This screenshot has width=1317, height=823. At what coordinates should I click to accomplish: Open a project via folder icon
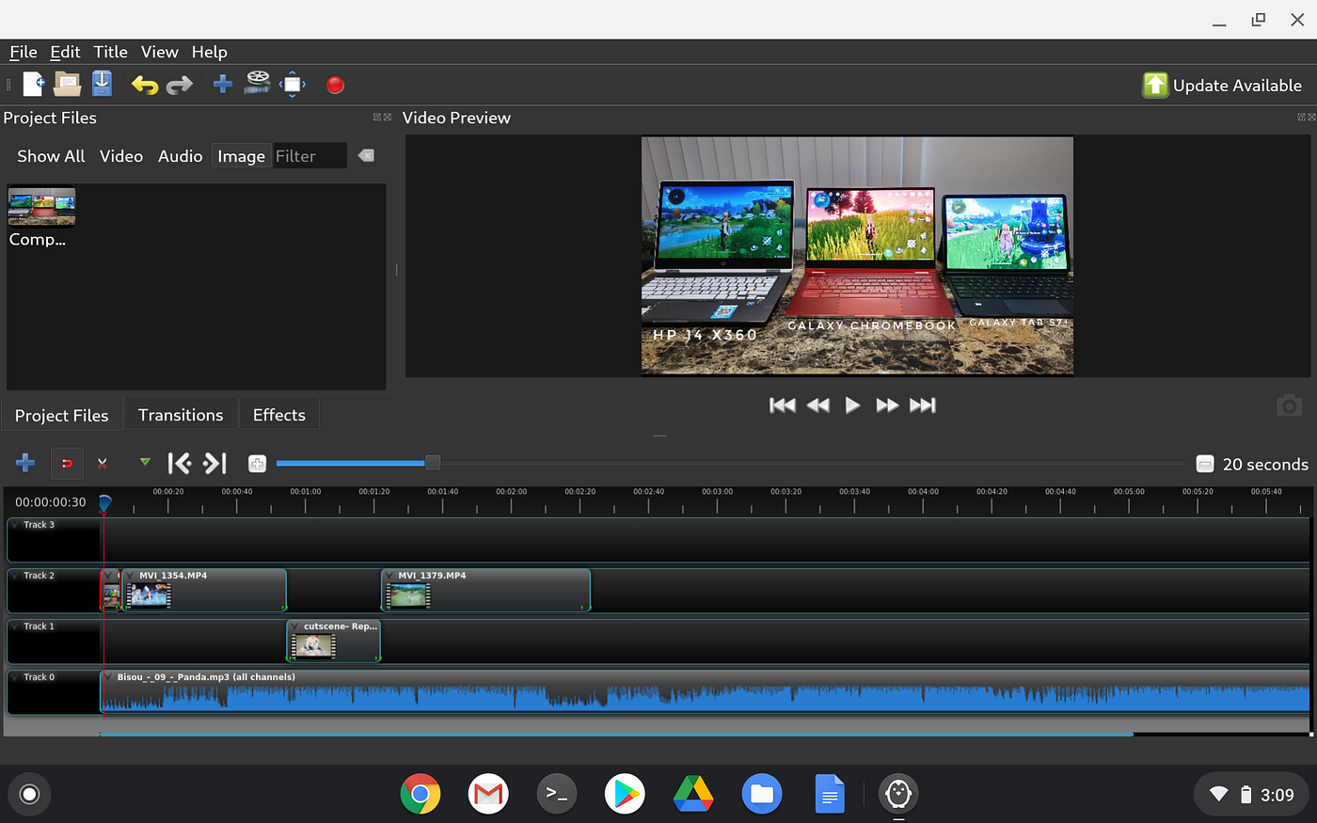(67, 85)
